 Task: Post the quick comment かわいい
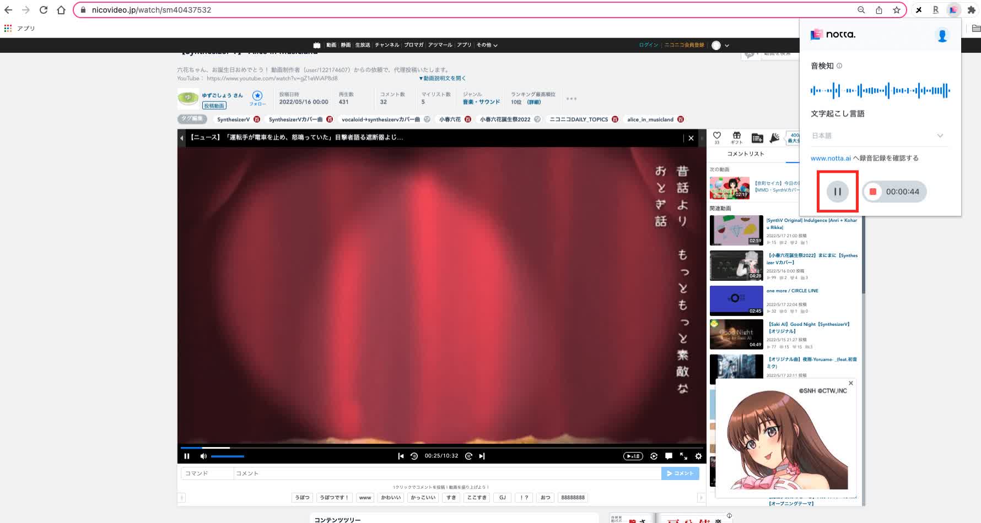click(x=391, y=497)
